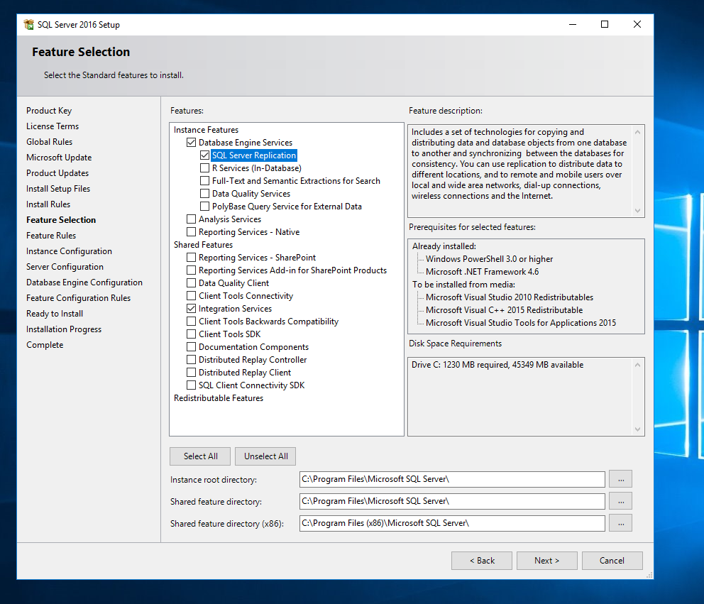
Task: Open Database Engine Configuration in sidebar
Action: (x=84, y=282)
